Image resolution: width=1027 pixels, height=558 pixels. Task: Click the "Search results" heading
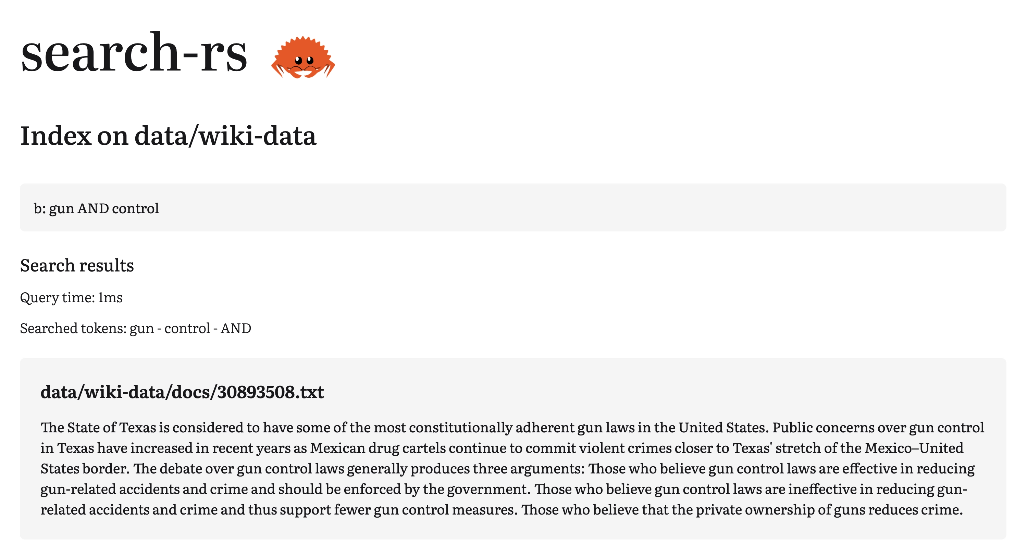(77, 265)
